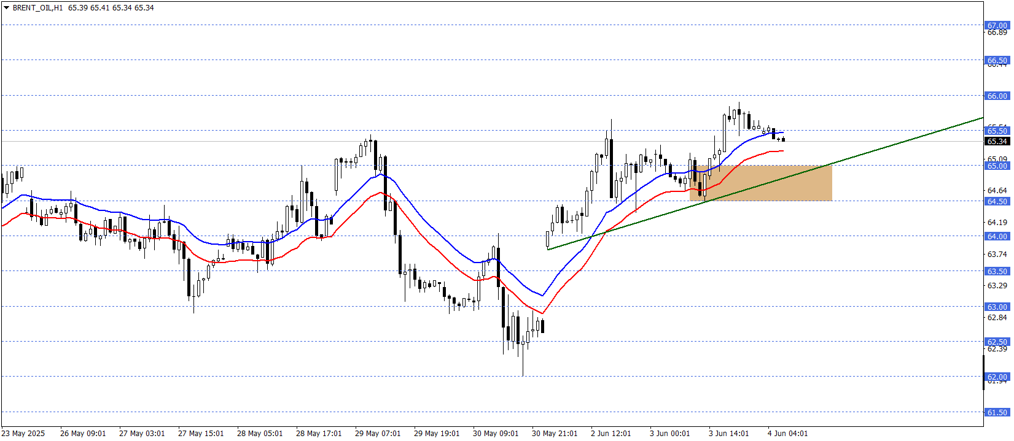Click the 3 Jun 14:01 time label
The height and width of the screenshot is (441, 1014).
click(729, 434)
